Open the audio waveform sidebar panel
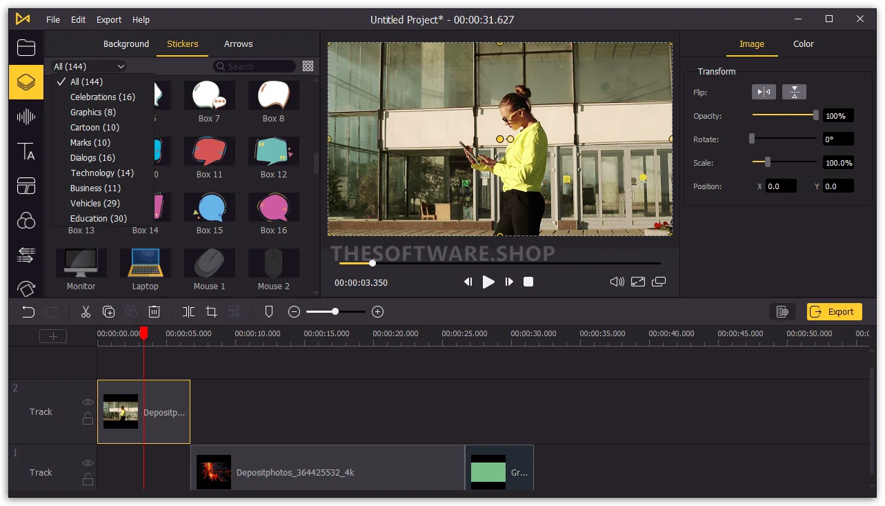This screenshot has width=885, height=506. [26, 117]
